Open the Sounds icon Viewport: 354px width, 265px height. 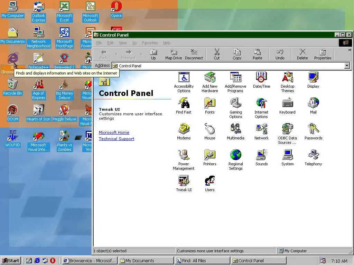point(261,157)
